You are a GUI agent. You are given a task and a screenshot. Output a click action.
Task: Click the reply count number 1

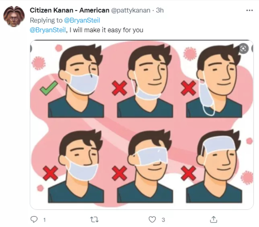44,220
